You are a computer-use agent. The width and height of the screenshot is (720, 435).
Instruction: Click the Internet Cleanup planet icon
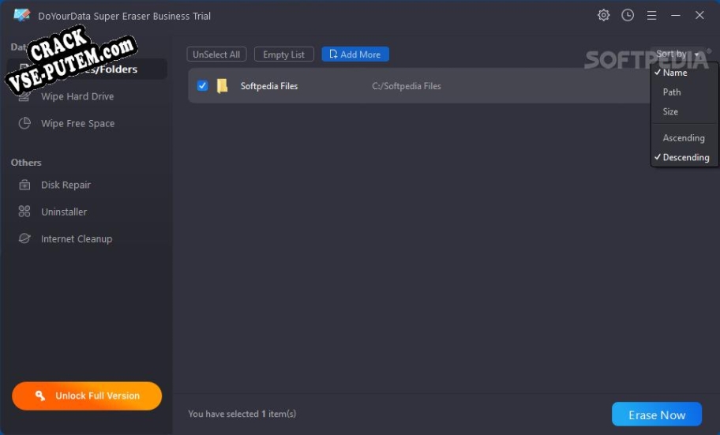24,238
